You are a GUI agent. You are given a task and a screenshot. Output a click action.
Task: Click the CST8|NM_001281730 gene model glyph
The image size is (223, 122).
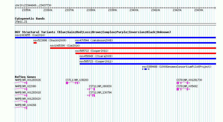[183, 83]
